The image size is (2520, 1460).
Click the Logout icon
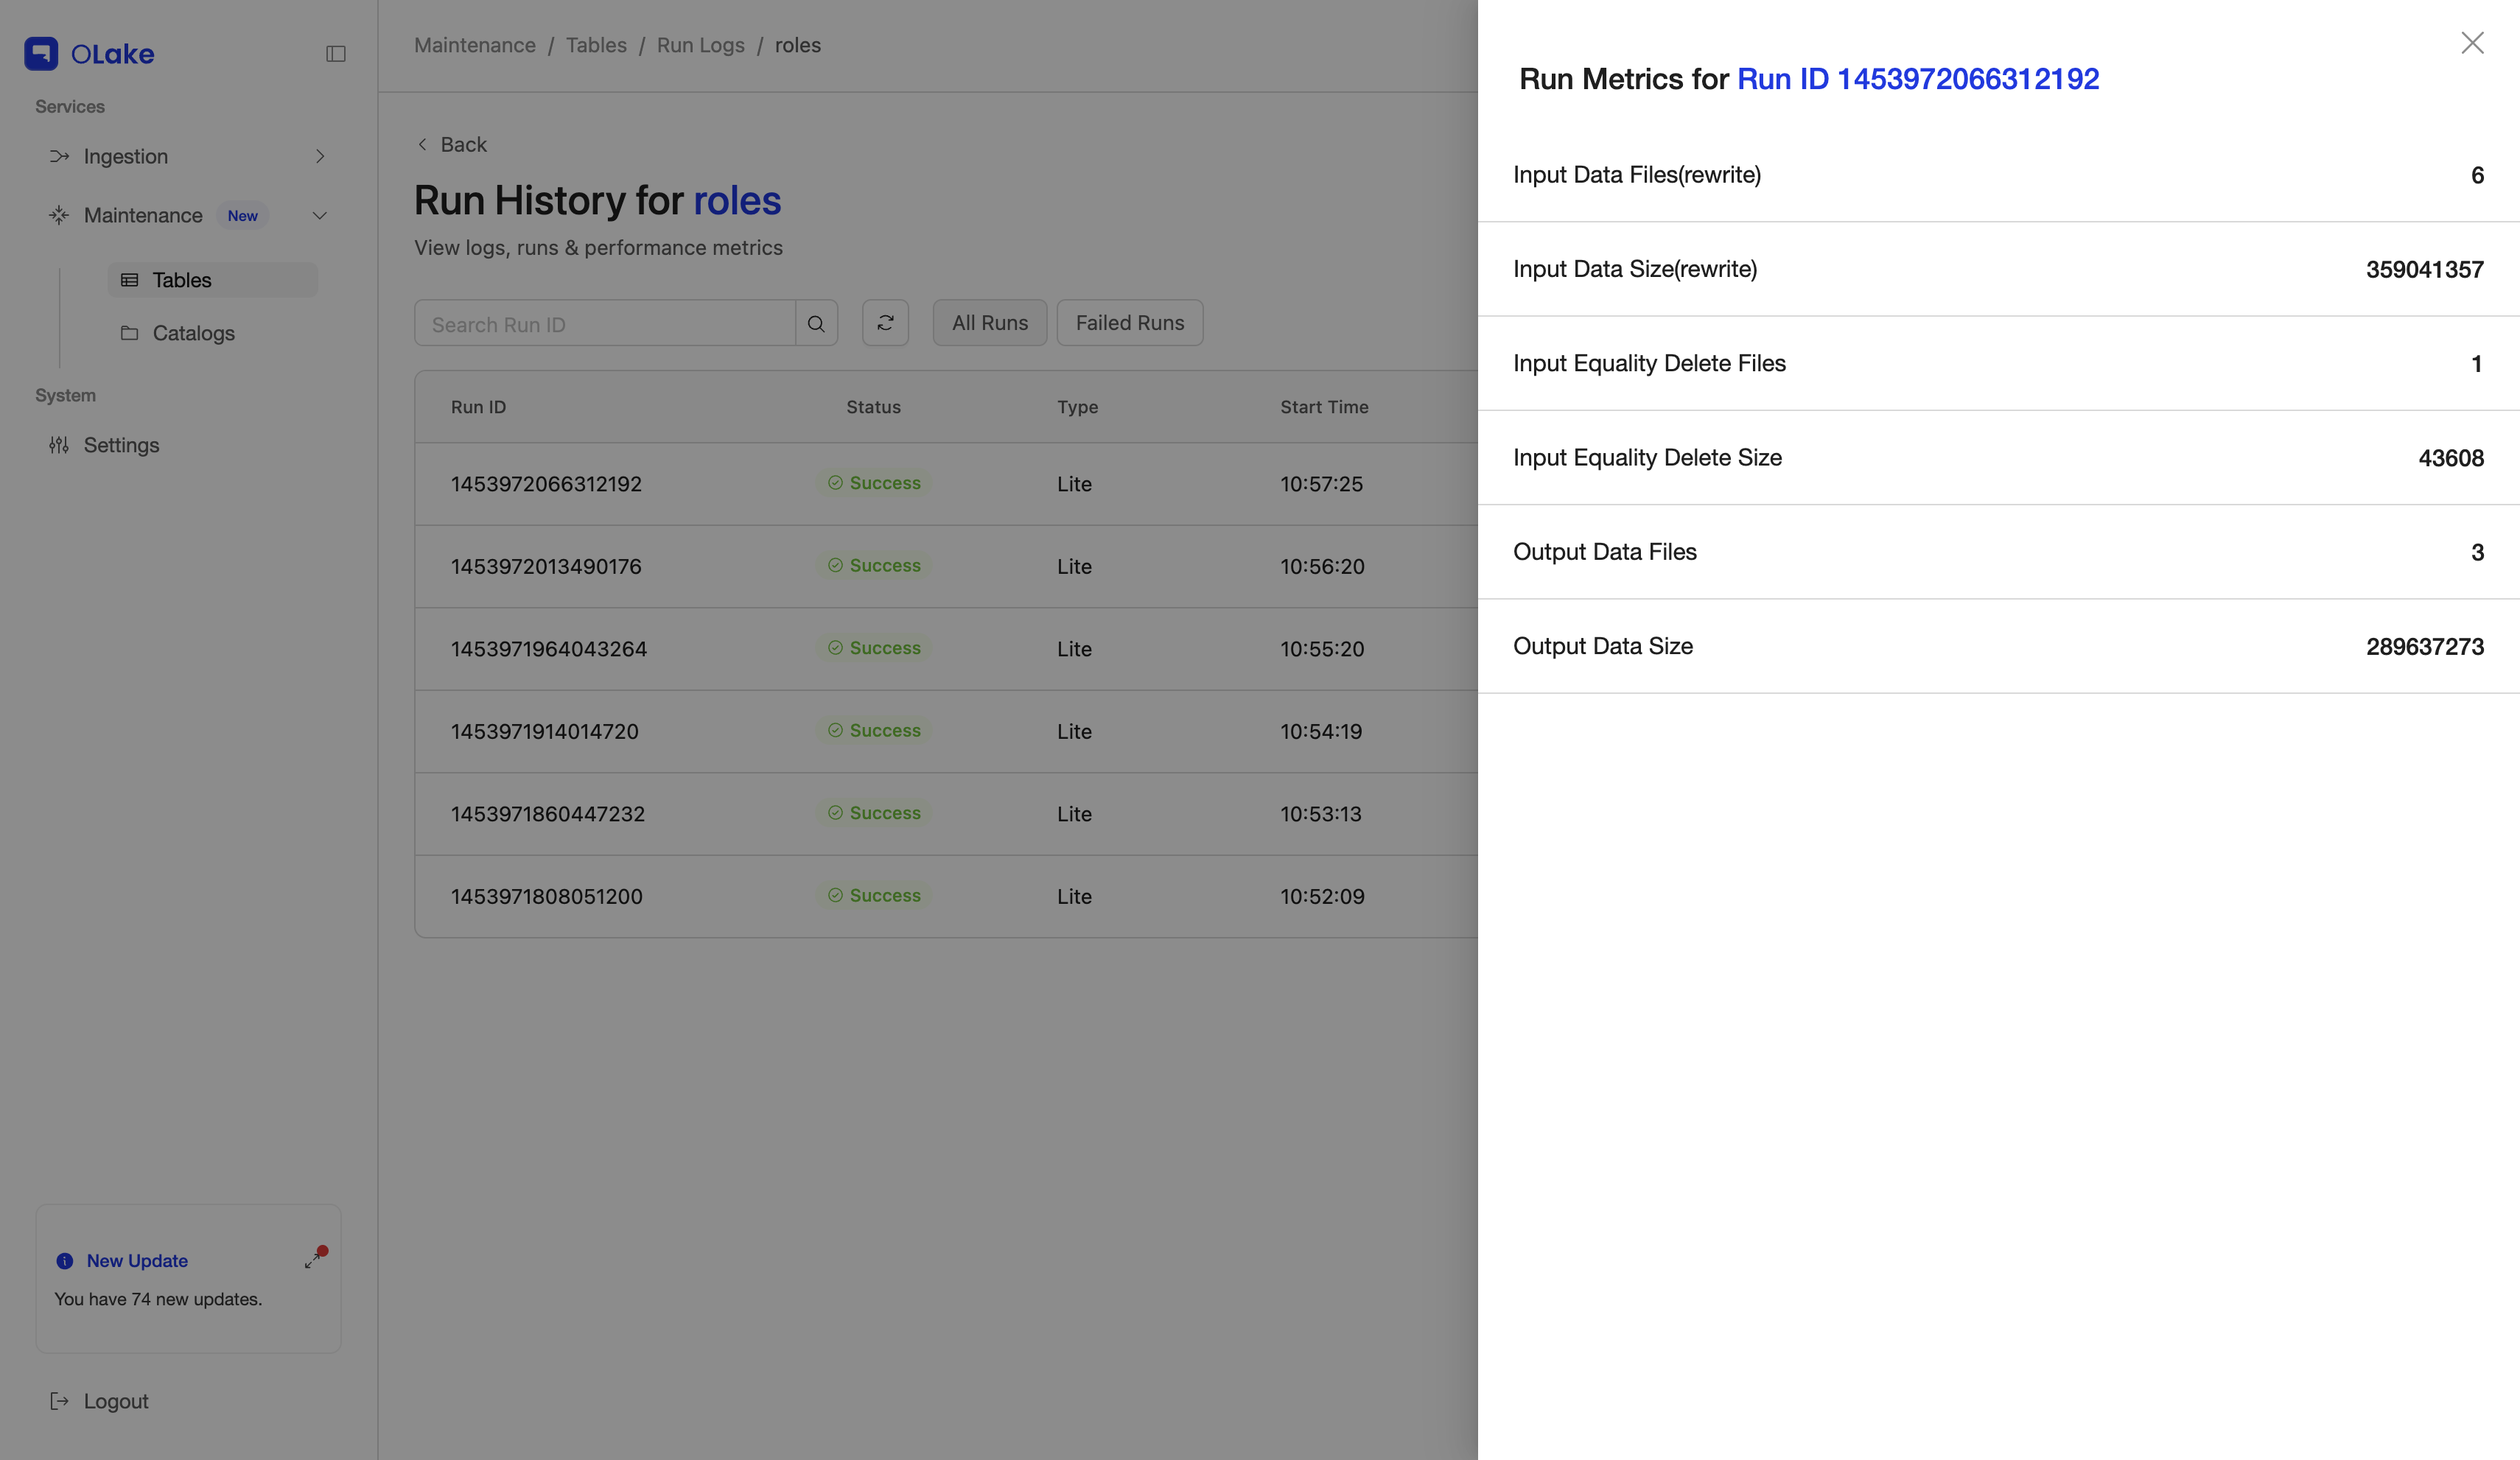pyautogui.click(x=60, y=1400)
